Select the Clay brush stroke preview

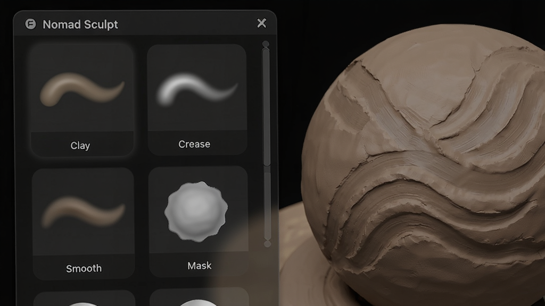(x=82, y=89)
